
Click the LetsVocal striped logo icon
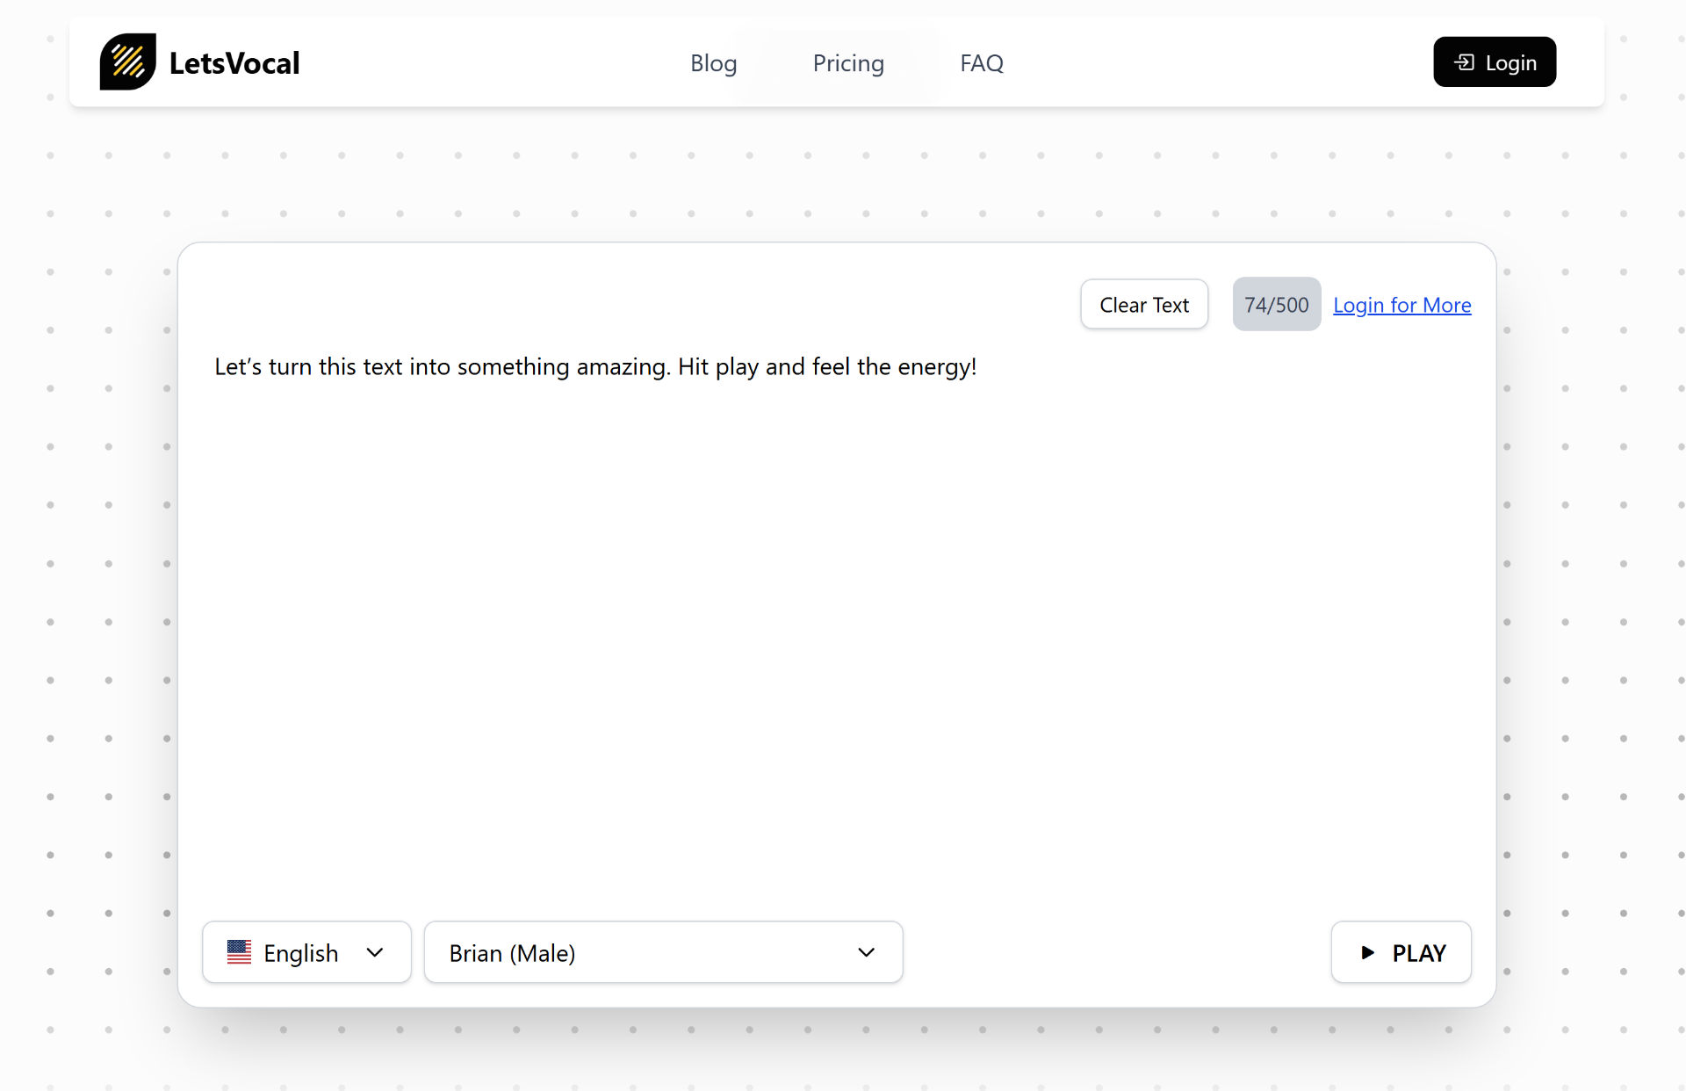point(127,62)
